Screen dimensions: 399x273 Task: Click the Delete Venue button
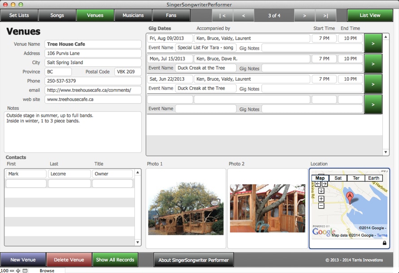pyautogui.click(x=69, y=260)
